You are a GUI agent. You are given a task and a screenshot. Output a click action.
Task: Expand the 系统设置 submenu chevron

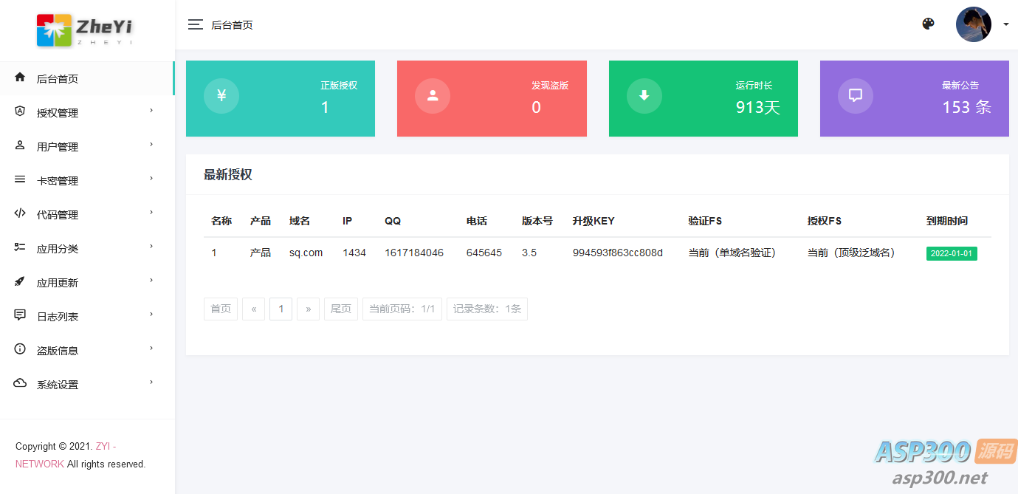coord(151,382)
